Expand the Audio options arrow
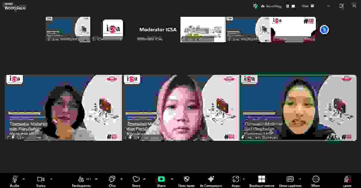Screen dimensions: 361x188 [x=24, y=179]
